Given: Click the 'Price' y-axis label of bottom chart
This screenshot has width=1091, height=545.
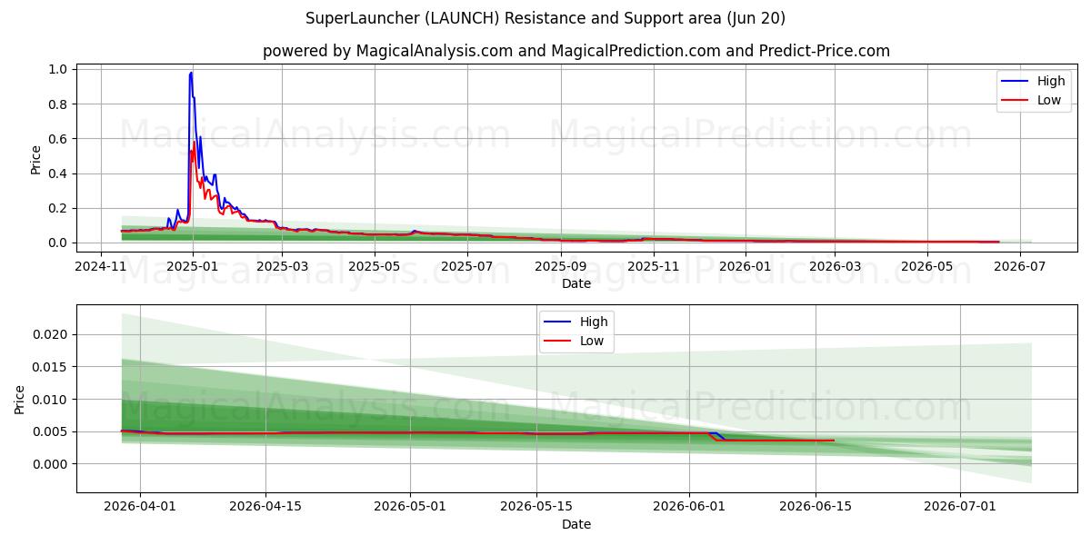Looking at the screenshot, I should tap(20, 400).
